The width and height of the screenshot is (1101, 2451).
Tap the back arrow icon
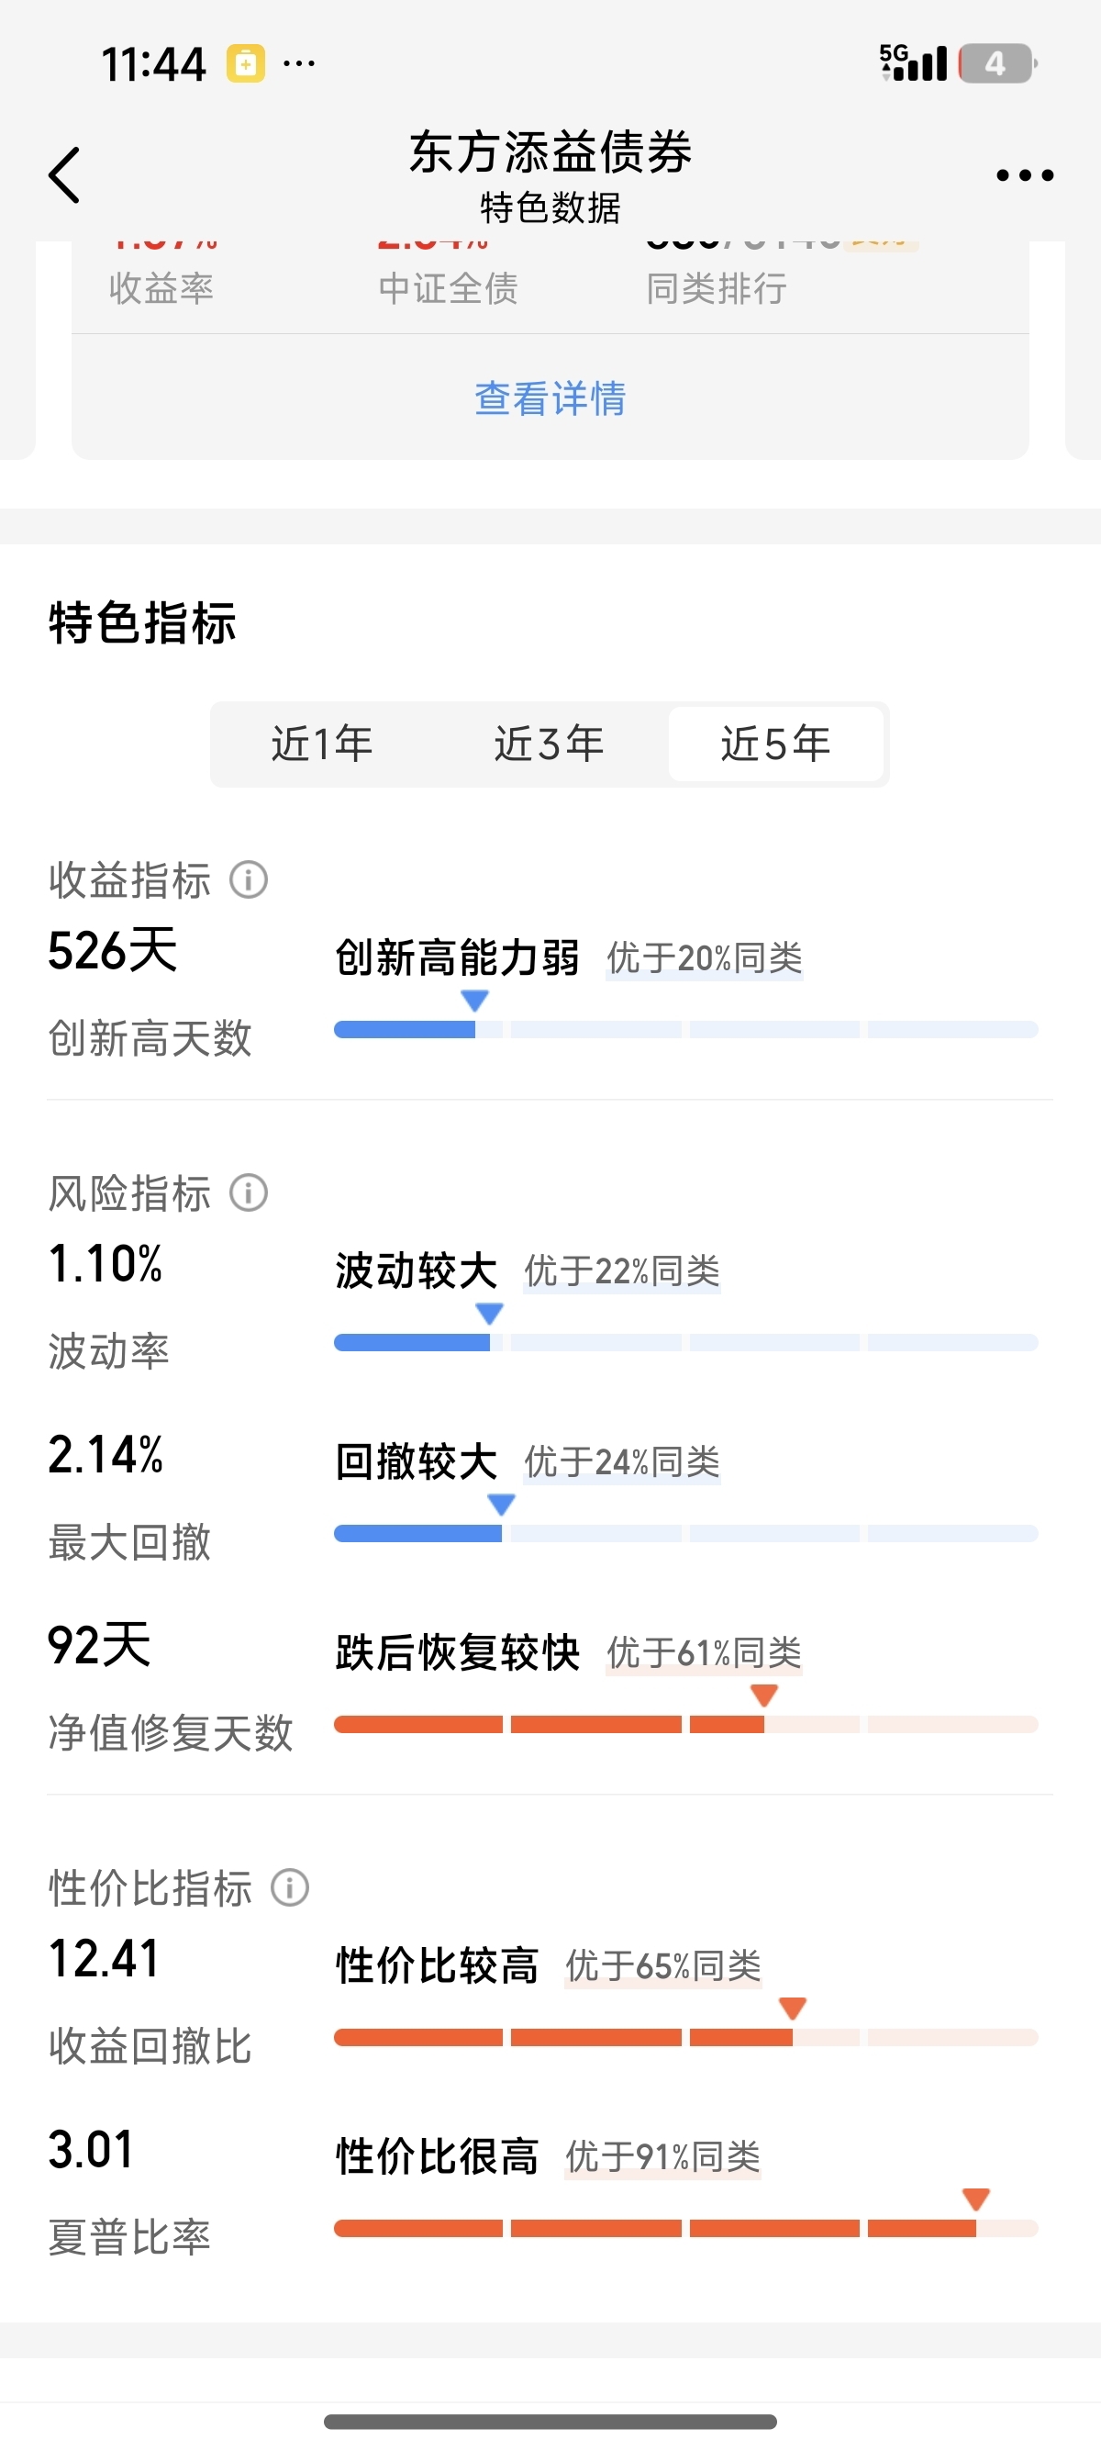coord(64,175)
